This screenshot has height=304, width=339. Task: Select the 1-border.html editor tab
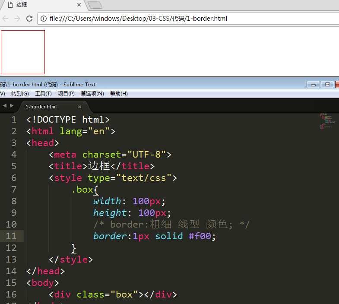coord(41,107)
